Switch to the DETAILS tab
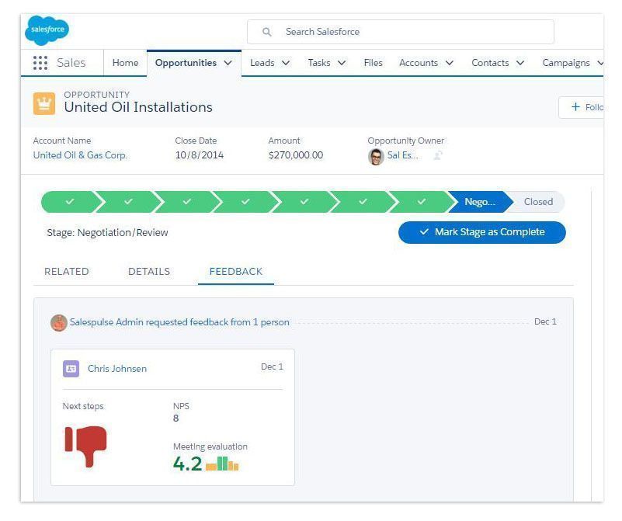Viewport: 622px width, 521px height. (x=149, y=272)
